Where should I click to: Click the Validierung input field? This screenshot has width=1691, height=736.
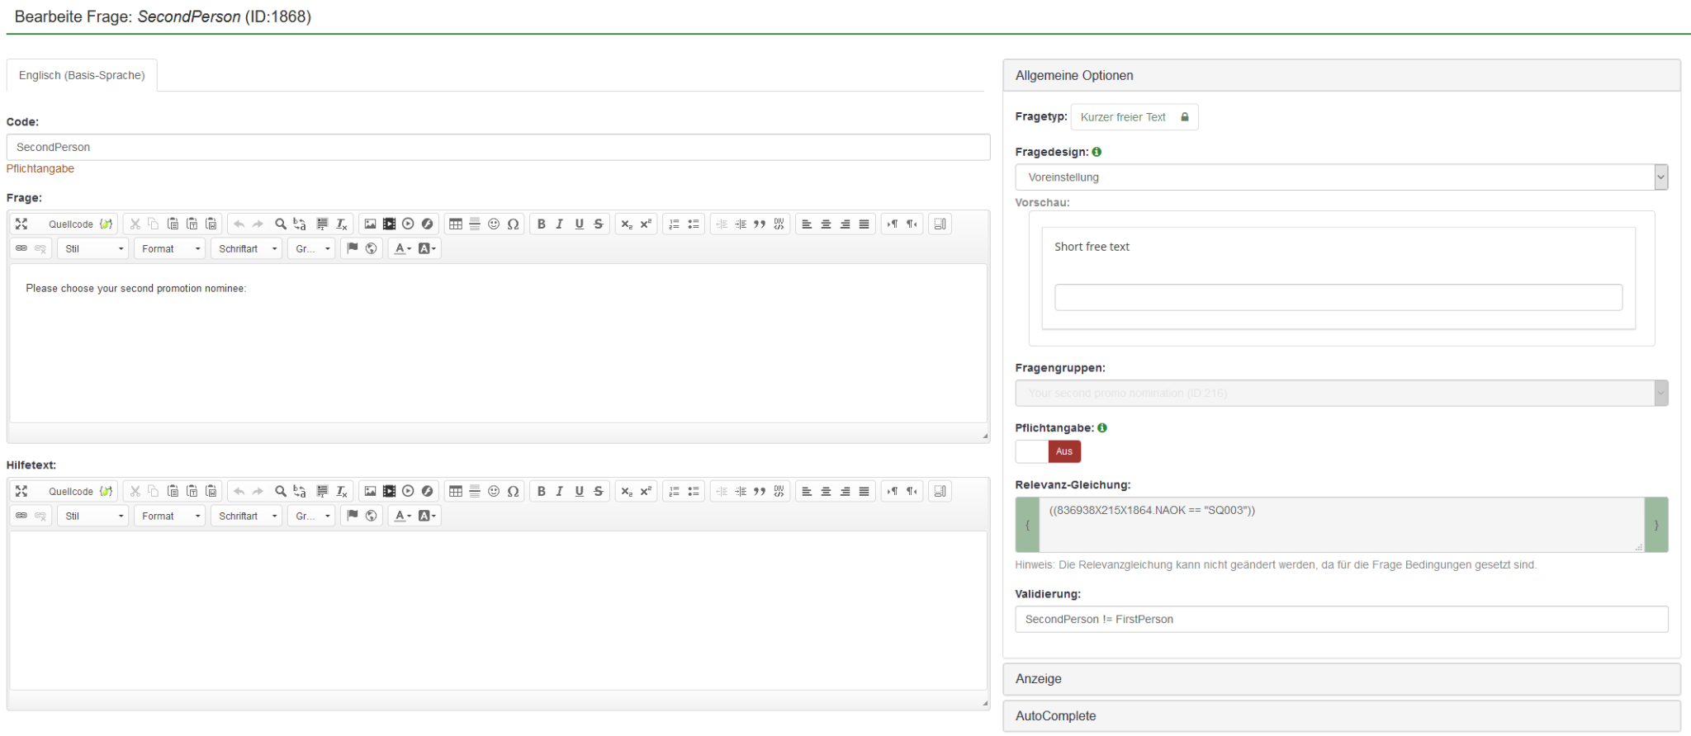1342,620
